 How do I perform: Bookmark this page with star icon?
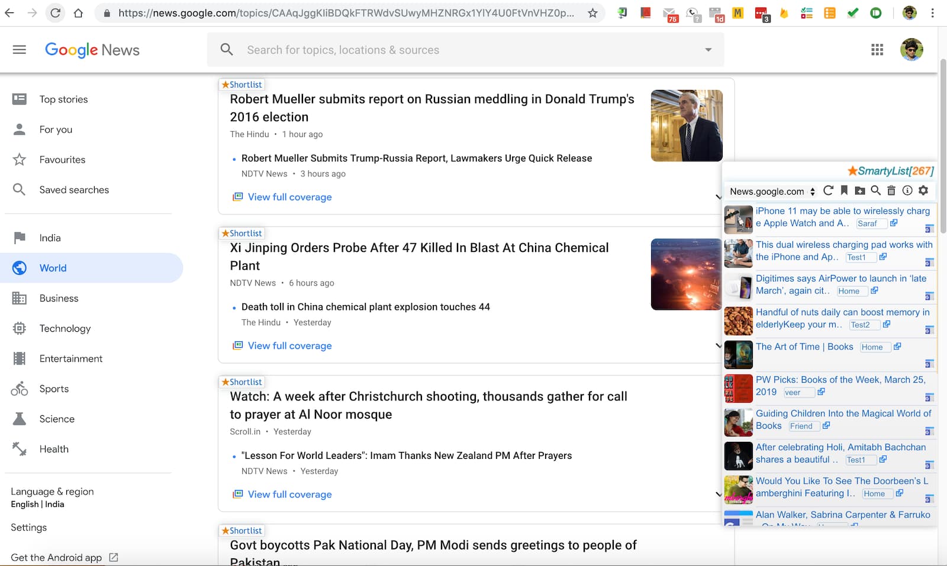coord(592,13)
